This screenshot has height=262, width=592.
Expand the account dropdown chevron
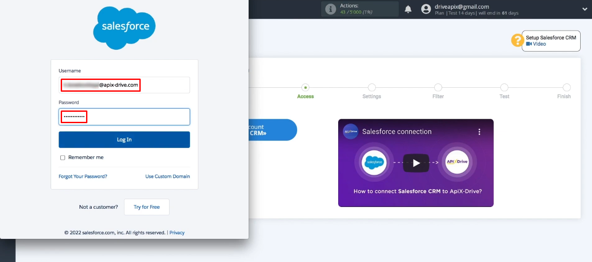585,9
